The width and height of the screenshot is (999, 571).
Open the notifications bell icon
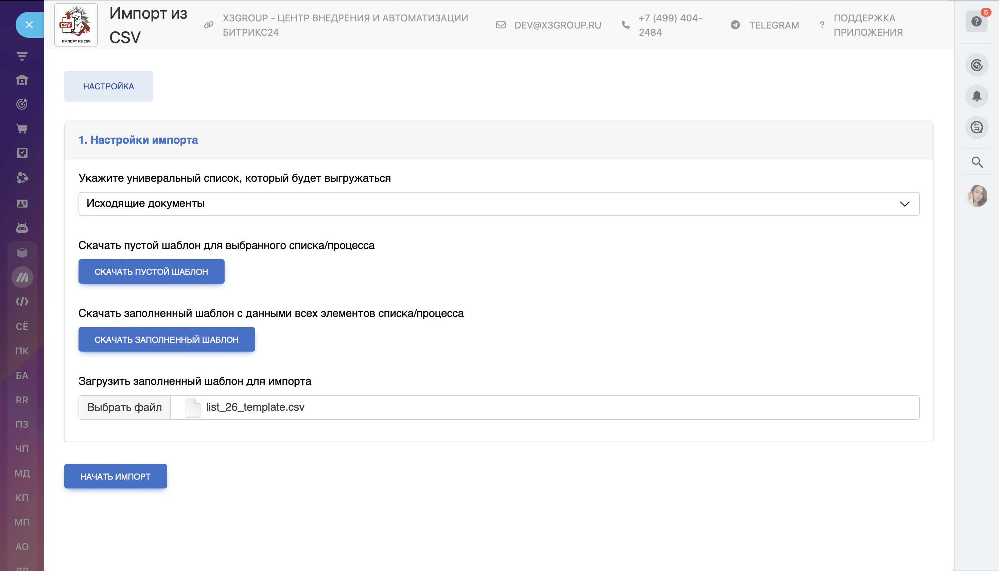(977, 96)
